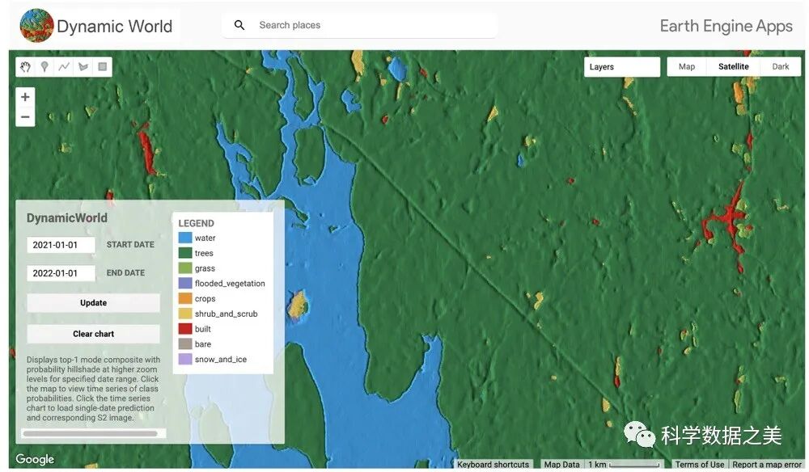Select the add marker tool
The width and height of the screenshot is (809, 472).
(x=44, y=67)
